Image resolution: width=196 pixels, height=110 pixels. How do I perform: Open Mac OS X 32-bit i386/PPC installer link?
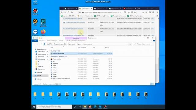click(x=74, y=22)
